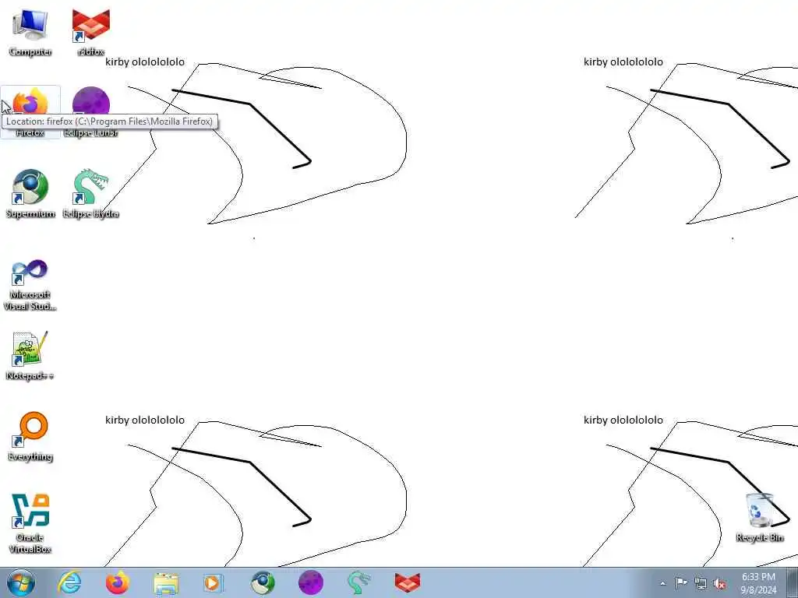Open the Windows Start menu
Viewport: 798px width, 598px height.
tap(21, 582)
